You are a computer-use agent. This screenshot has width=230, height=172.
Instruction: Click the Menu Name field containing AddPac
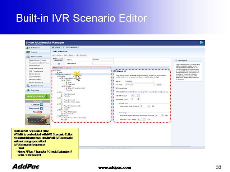(140, 81)
